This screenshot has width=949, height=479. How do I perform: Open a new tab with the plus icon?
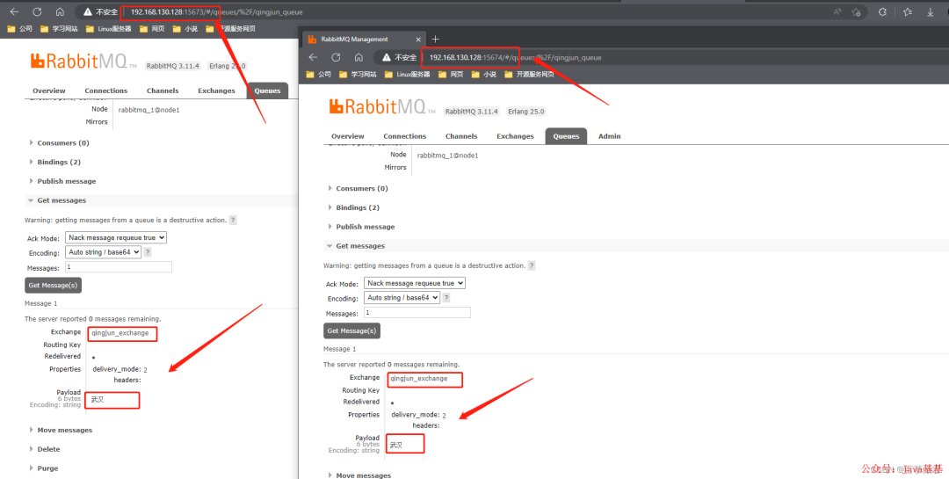tap(435, 40)
